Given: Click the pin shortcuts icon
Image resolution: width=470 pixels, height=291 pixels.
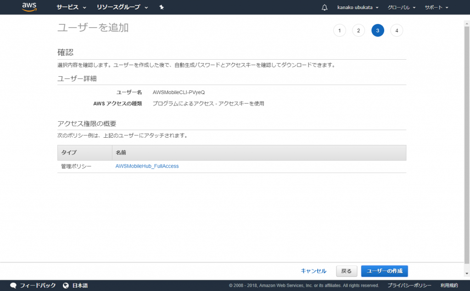Looking at the screenshot, I should (x=162, y=7).
